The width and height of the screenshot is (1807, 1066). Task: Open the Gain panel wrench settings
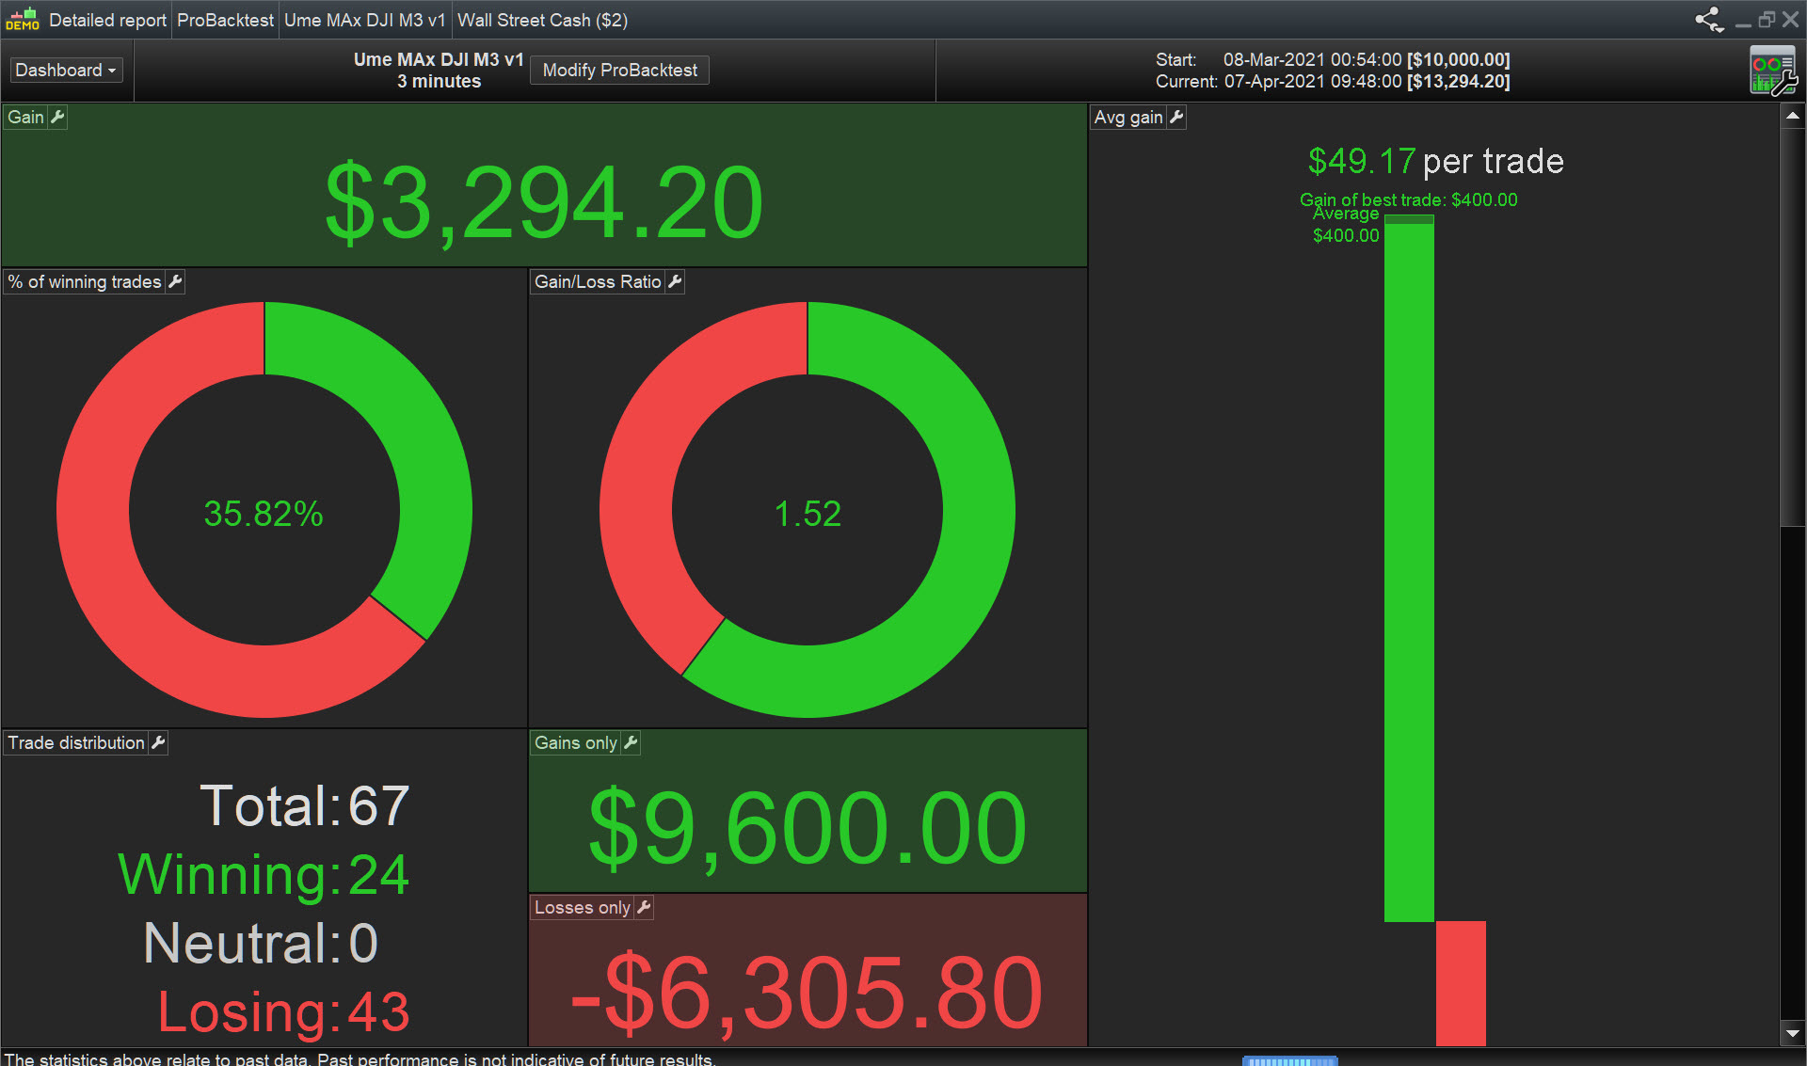[57, 117]
